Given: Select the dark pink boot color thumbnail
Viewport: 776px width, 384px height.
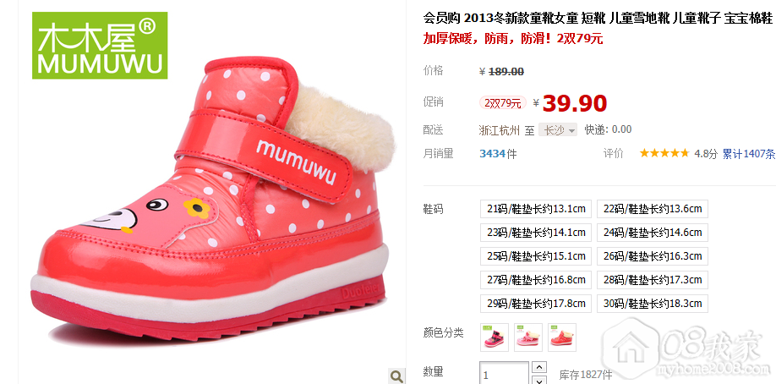Looking at the screenshot, I should click(495, 337).
